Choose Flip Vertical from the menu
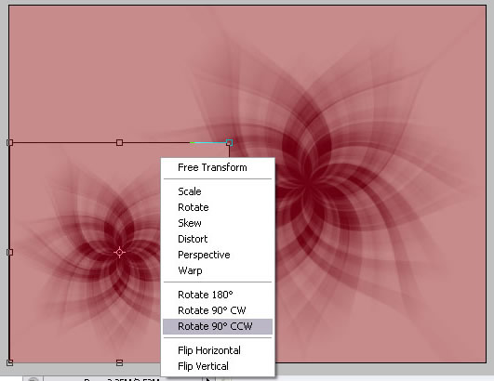Image resolution: width=494 pixels, height=381 pixels. 218,366
